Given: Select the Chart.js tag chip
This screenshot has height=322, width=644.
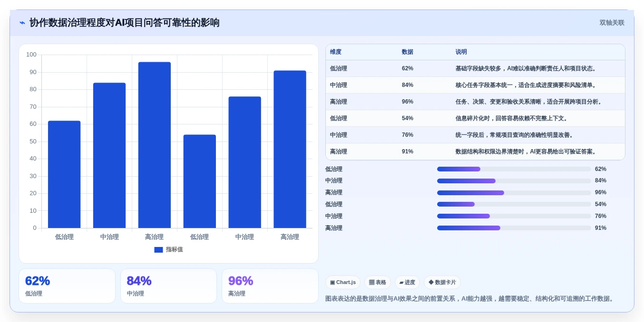Looking at the screenshot, I should pos(343,283).
